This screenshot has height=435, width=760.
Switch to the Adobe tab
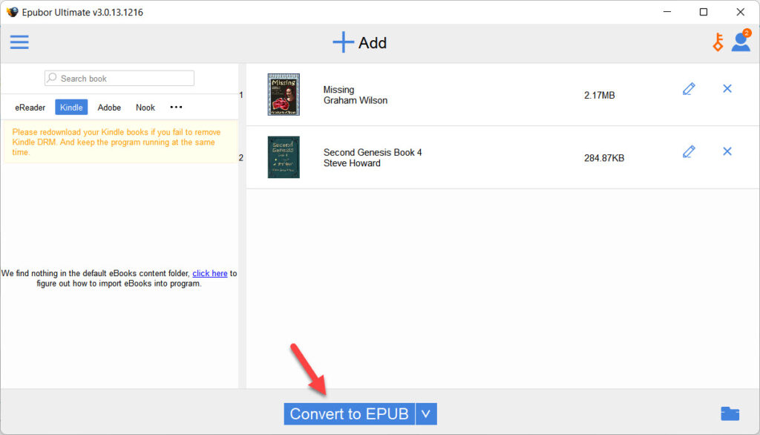click(109, 107)
